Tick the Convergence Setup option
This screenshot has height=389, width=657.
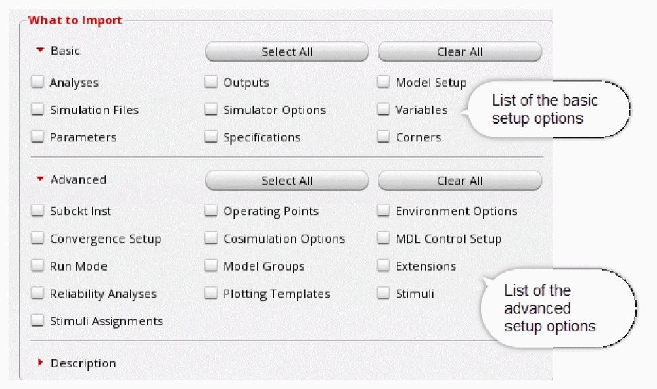point(38,239)
